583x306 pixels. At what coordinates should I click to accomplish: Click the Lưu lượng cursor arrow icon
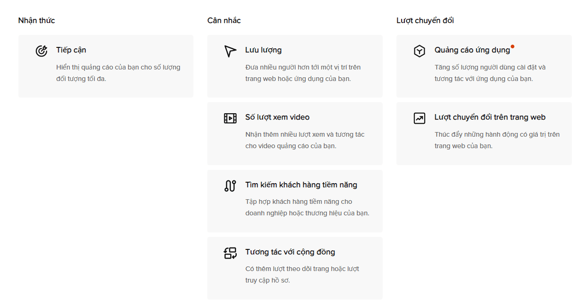pos(230,51)
